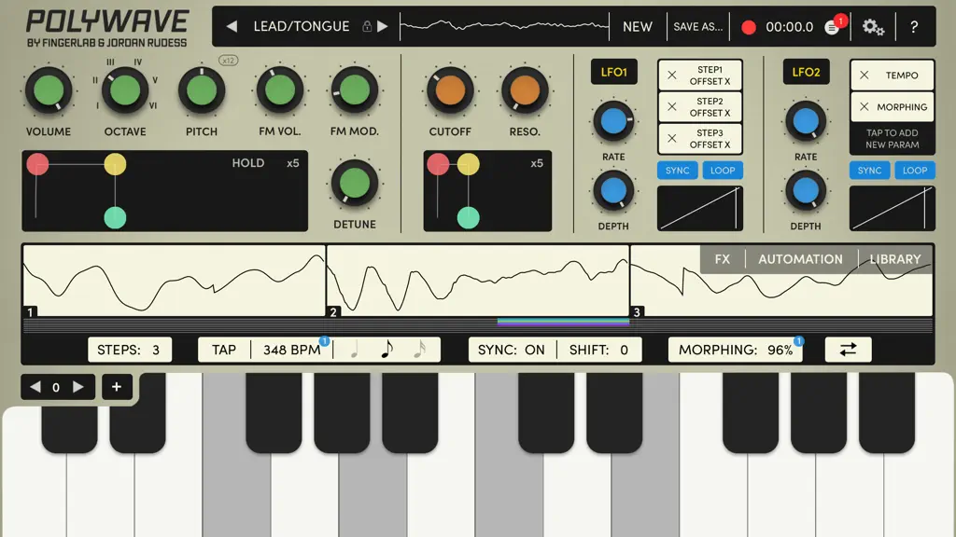Screen dimensions: 956x537
Task: Click LFO2 DEPTH knob
Action: (x=806, y=190)
